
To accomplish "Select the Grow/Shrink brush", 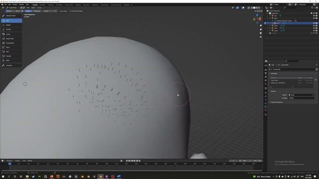I will pyautogui.click(x=11, y=43).
